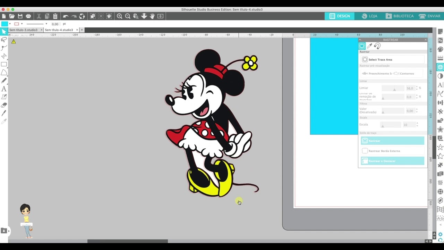Select the Rectangle drawing tool
The height and width of the screenshot is (250, 444).
(x=4, y=64)
